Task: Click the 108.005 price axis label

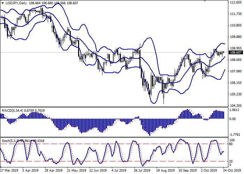Action: 236,60
